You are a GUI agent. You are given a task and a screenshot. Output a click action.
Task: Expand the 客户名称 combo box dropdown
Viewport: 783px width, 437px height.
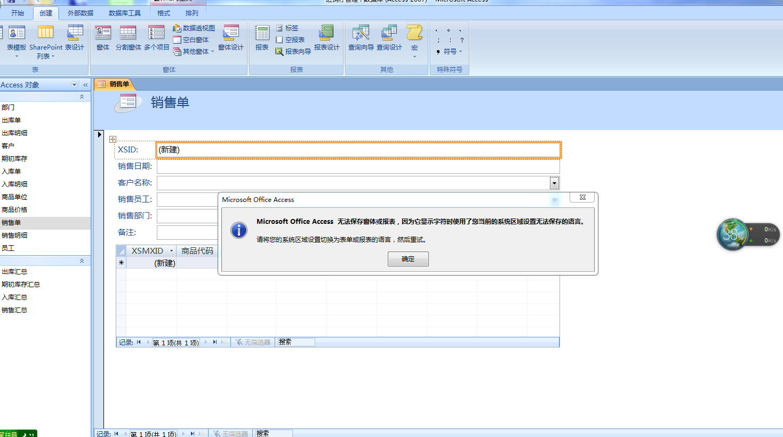coord(554,183)
